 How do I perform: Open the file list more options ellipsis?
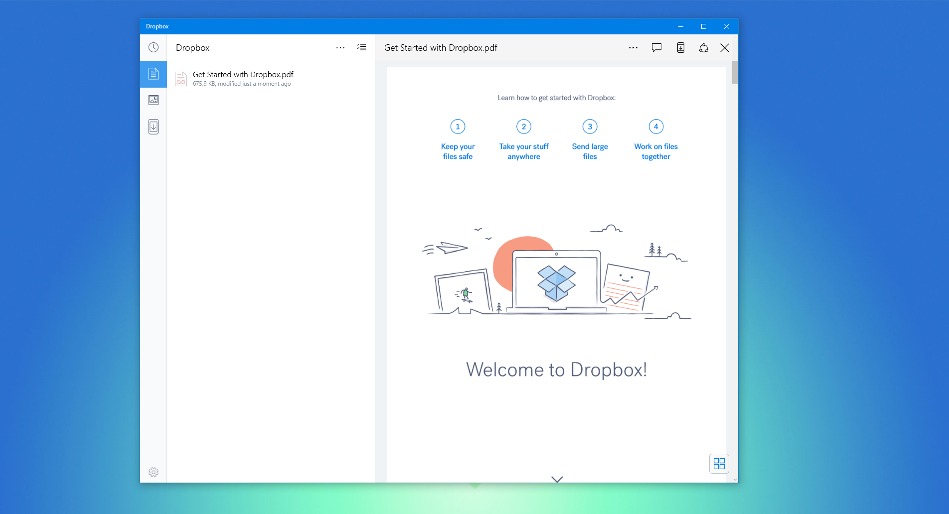[340, 48]
